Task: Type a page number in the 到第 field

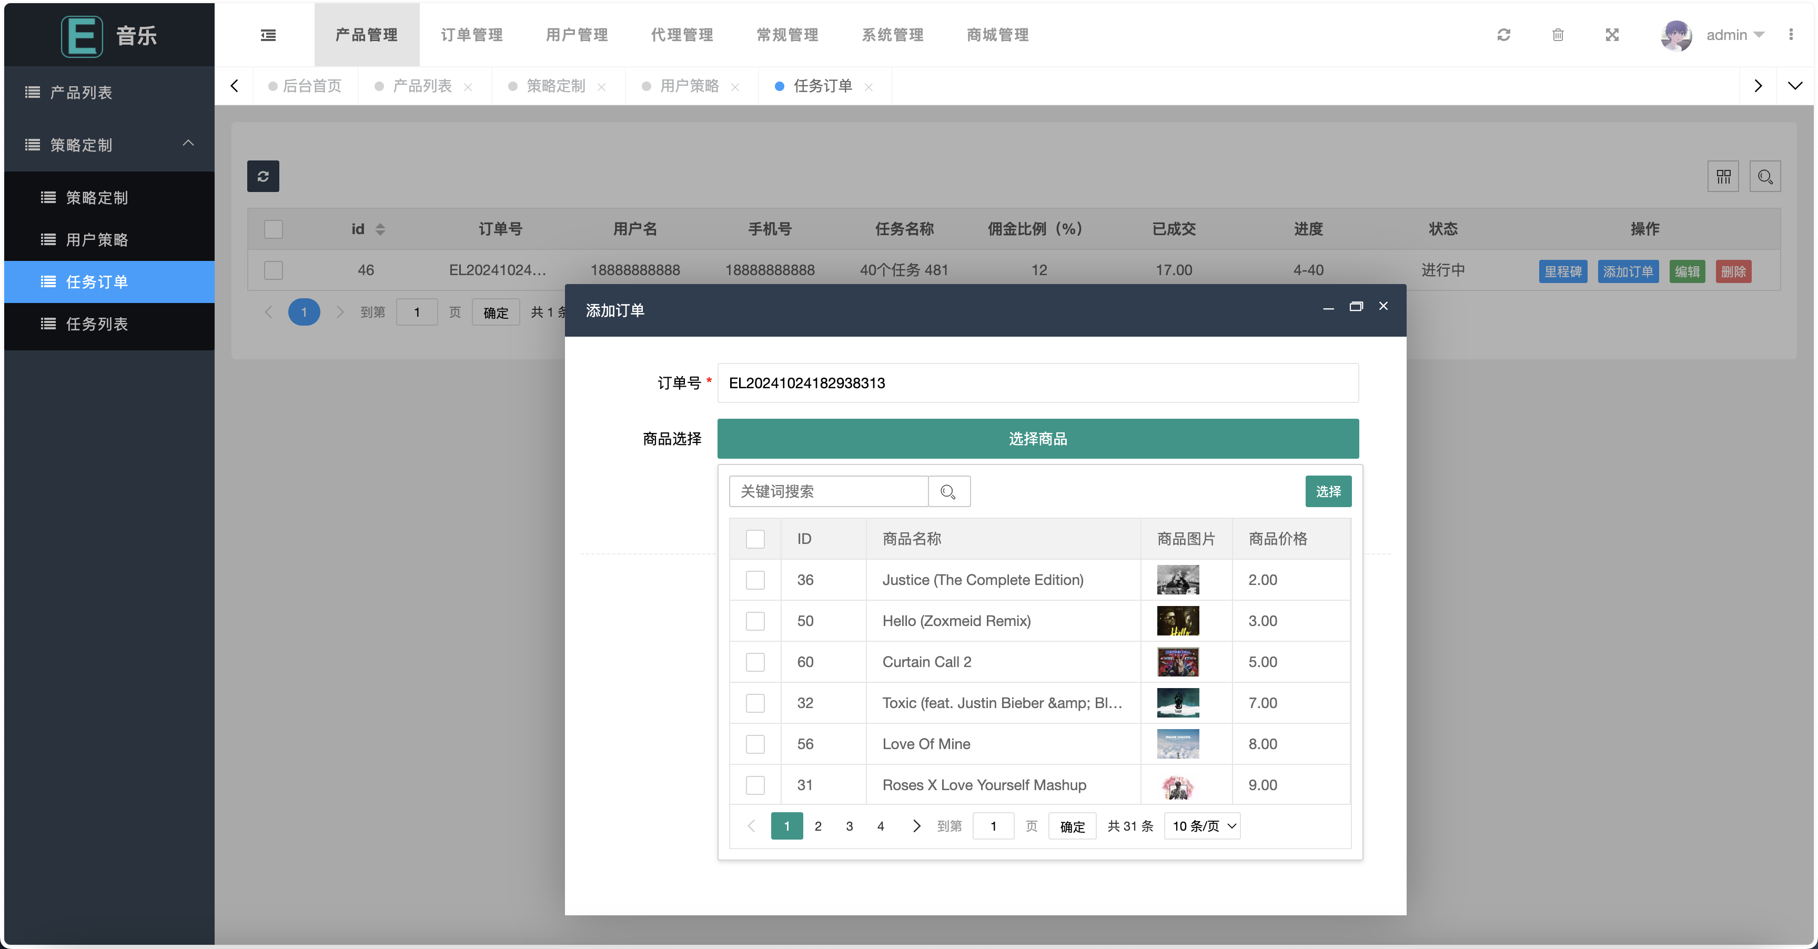Action: pyautogui.click(x=993, y=825)
